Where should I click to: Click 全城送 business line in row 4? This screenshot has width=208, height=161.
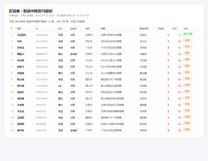pos(74,54)
